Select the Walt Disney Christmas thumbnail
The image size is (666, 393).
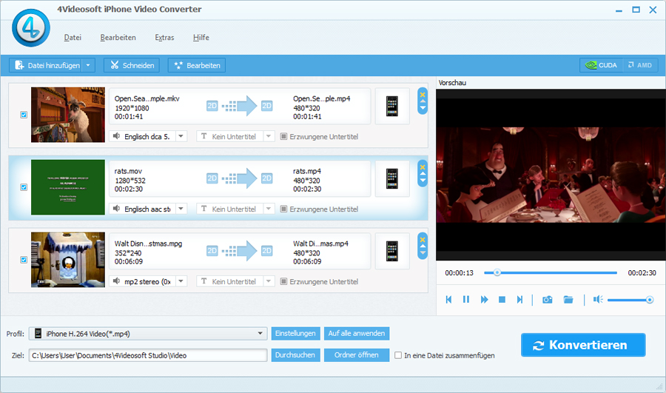(68, 260)
